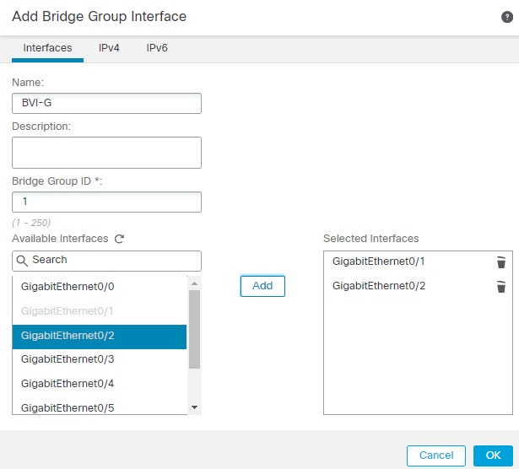Focus the Name field containing BVI-G
Screen dimensions: 519x469
(106, 103)
